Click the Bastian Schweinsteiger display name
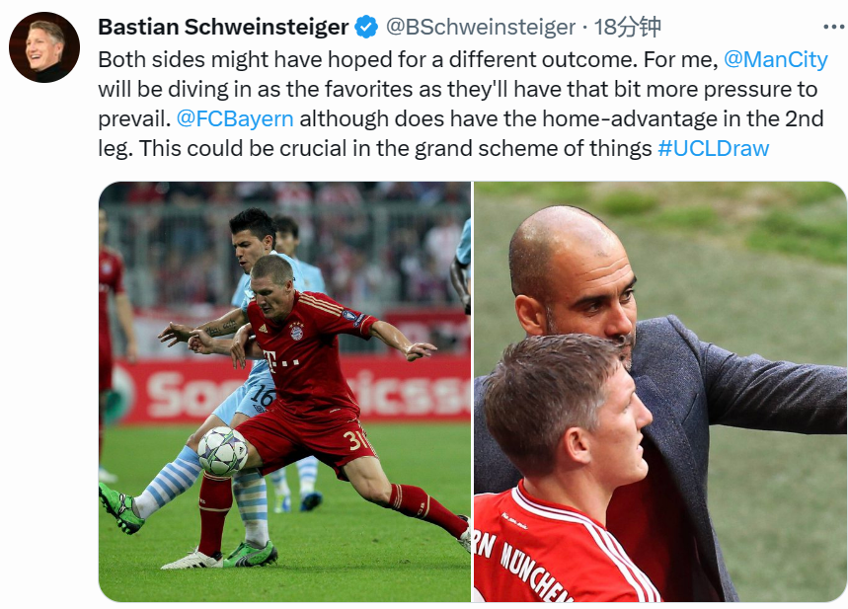The height and width of the screenshot is (609, 848). coord(223,27)
